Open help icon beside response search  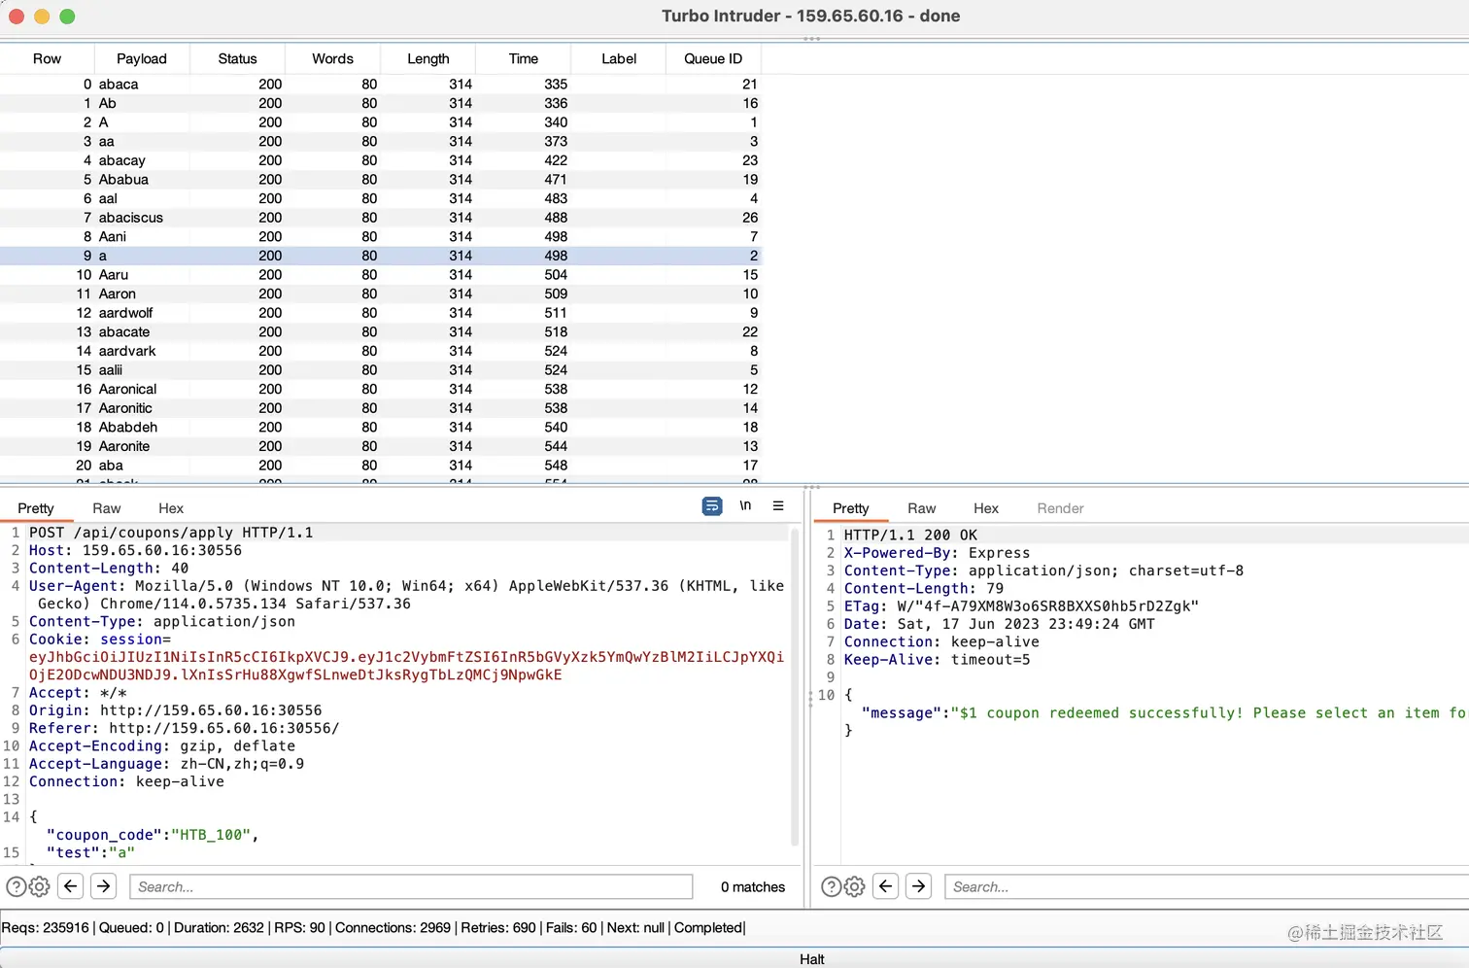coord(832,886)
